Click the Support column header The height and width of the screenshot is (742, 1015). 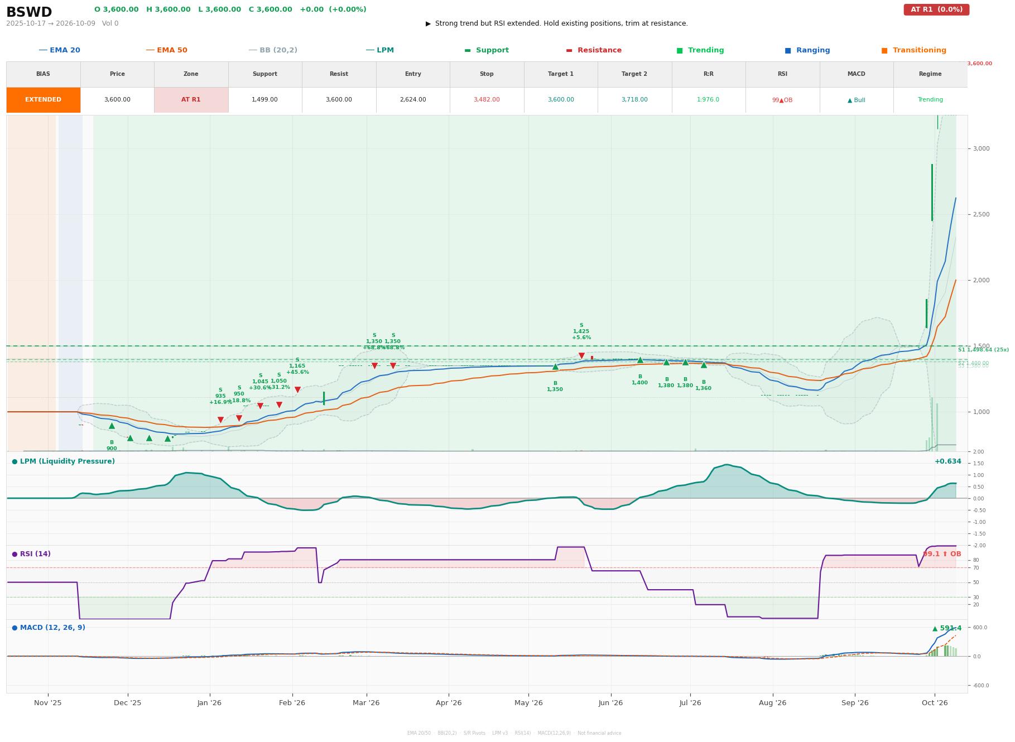tap(265, 74)
